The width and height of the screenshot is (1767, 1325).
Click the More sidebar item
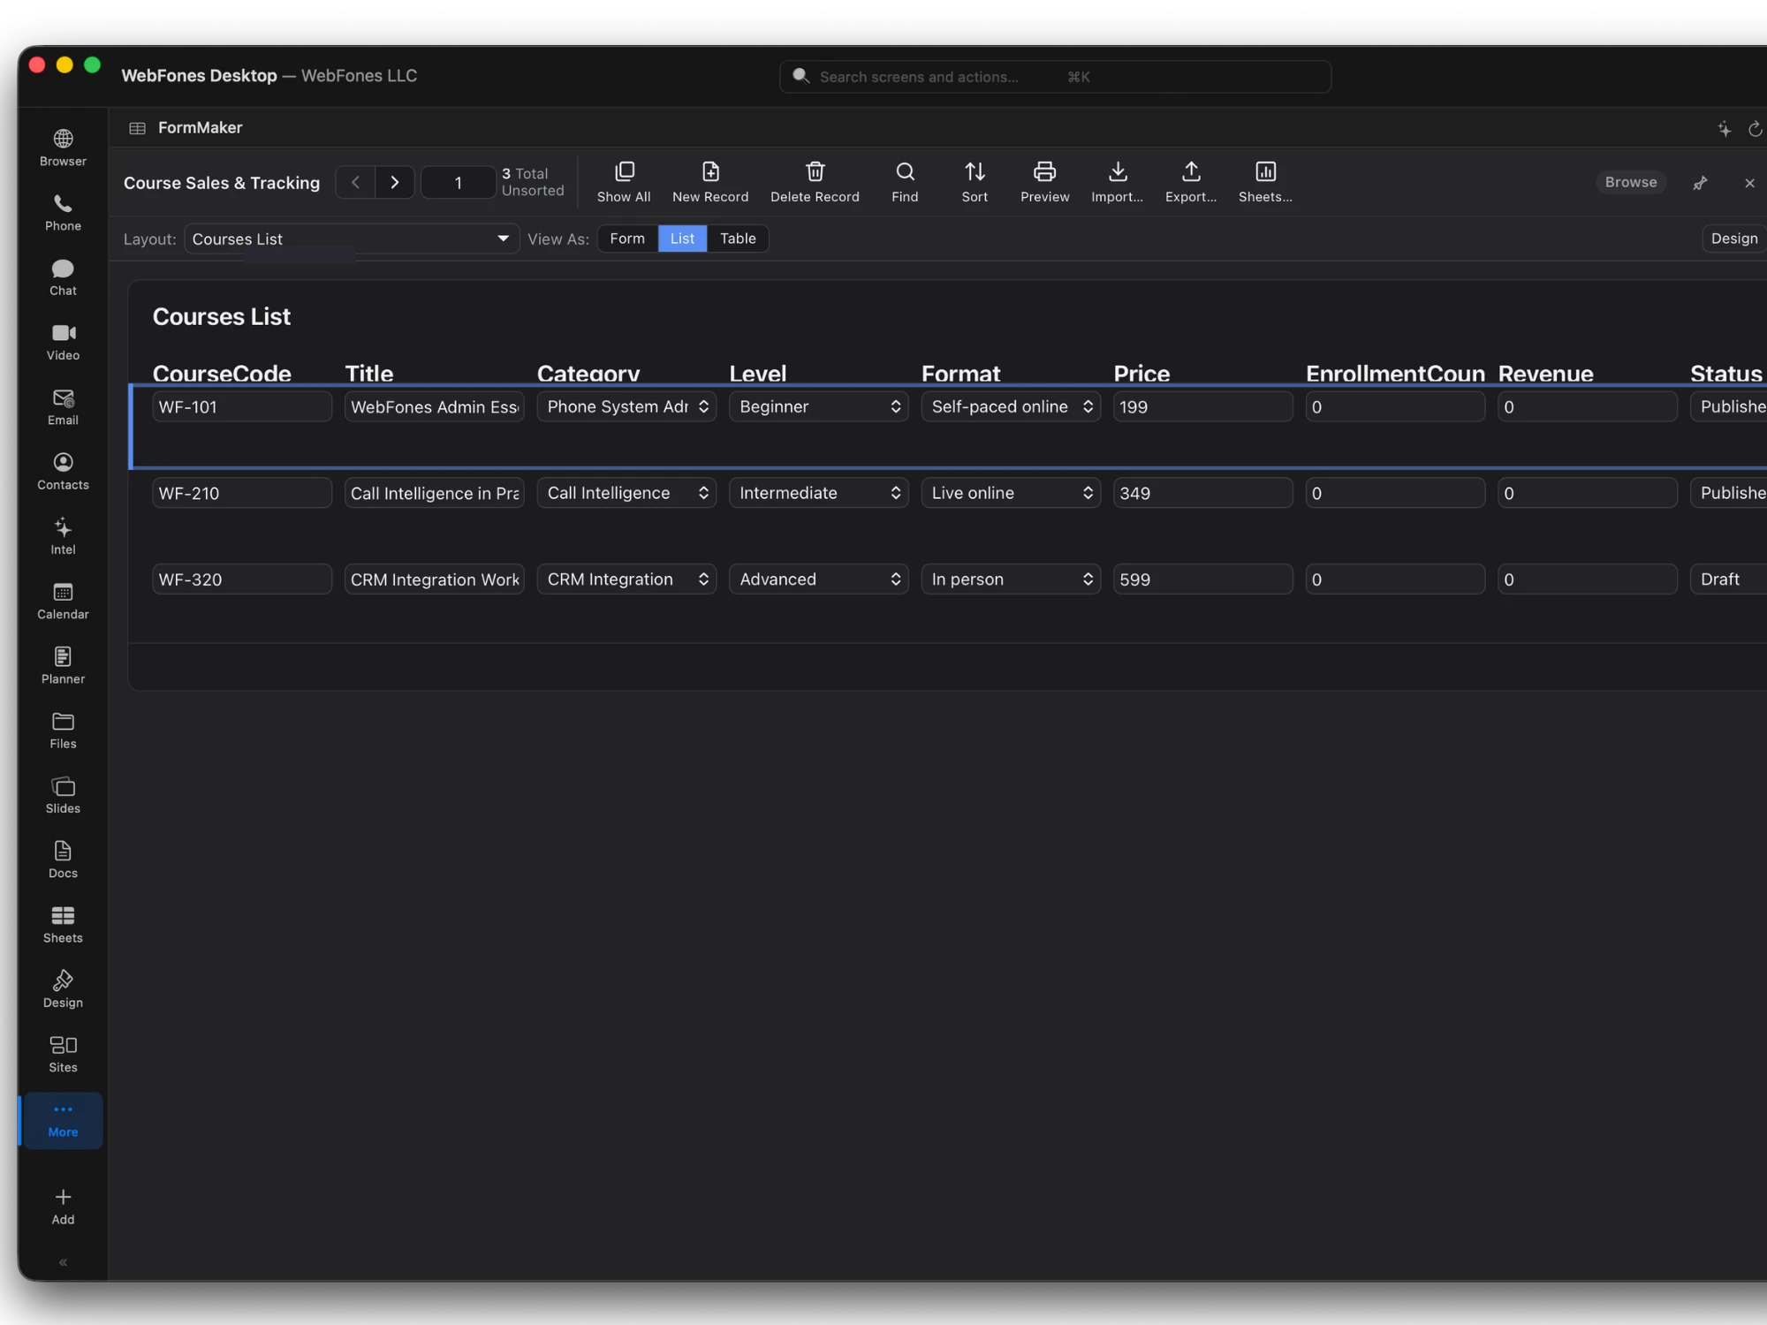click(63, 1120)
